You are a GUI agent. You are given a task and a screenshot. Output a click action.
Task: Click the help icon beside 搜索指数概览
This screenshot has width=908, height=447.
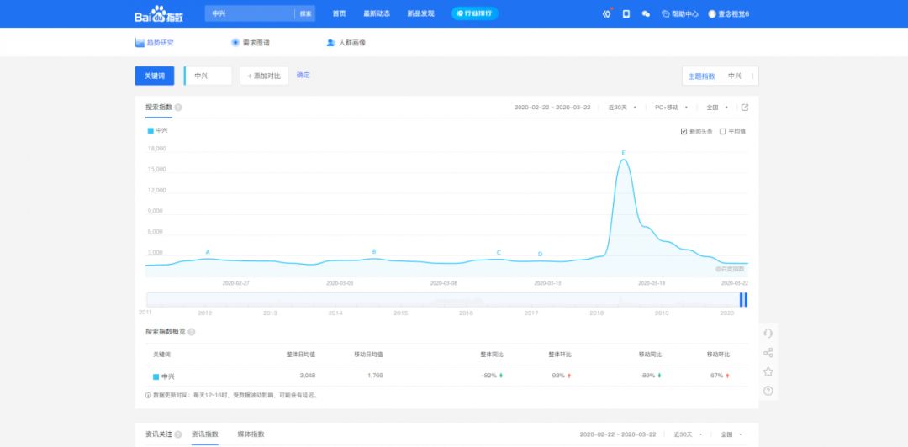point(192,333)
